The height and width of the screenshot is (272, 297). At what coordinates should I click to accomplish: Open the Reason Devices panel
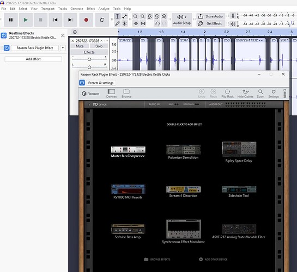111,94
